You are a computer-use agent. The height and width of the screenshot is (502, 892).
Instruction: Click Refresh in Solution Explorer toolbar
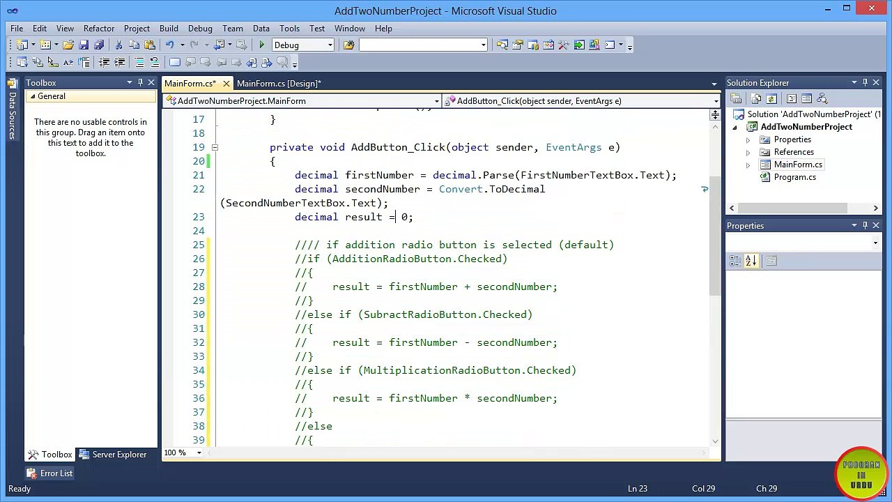pos(771,99)
